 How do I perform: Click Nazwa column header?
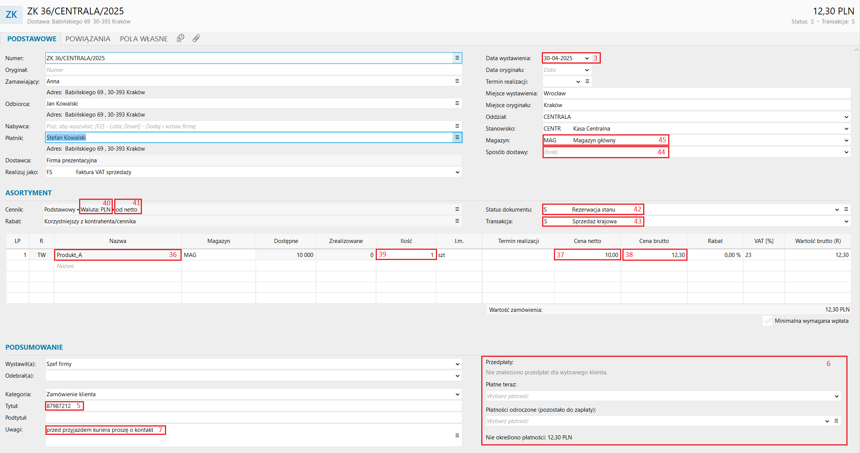(x=118, y=241)
